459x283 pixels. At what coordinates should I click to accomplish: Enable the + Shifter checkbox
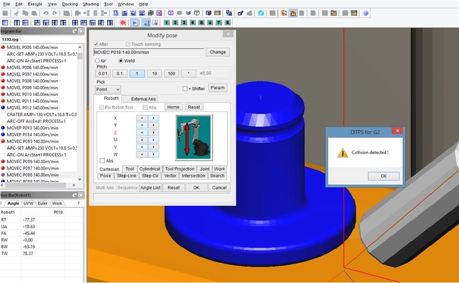185,89
